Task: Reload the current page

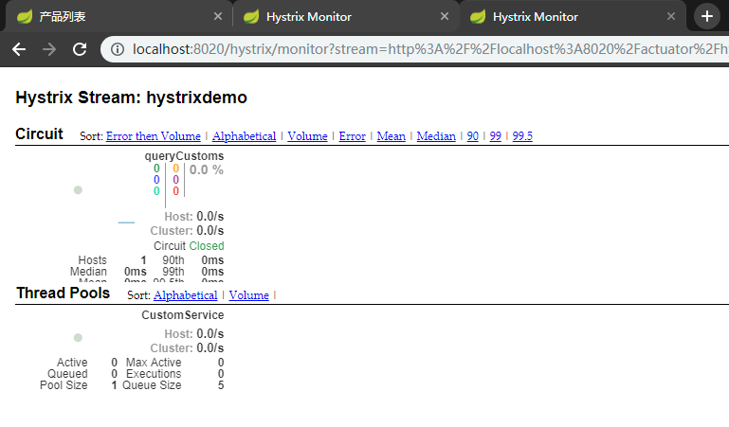Action: [81, 49]
